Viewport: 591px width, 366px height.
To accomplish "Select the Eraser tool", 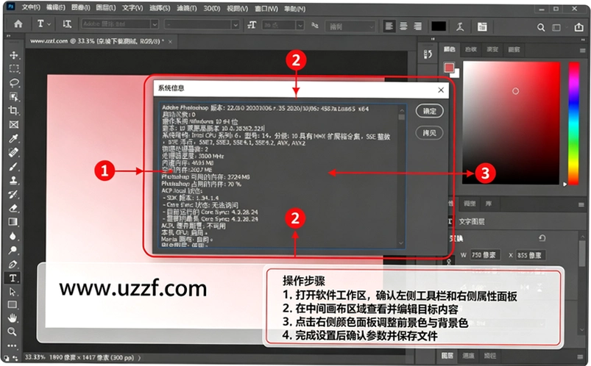I will coord(14,208).
